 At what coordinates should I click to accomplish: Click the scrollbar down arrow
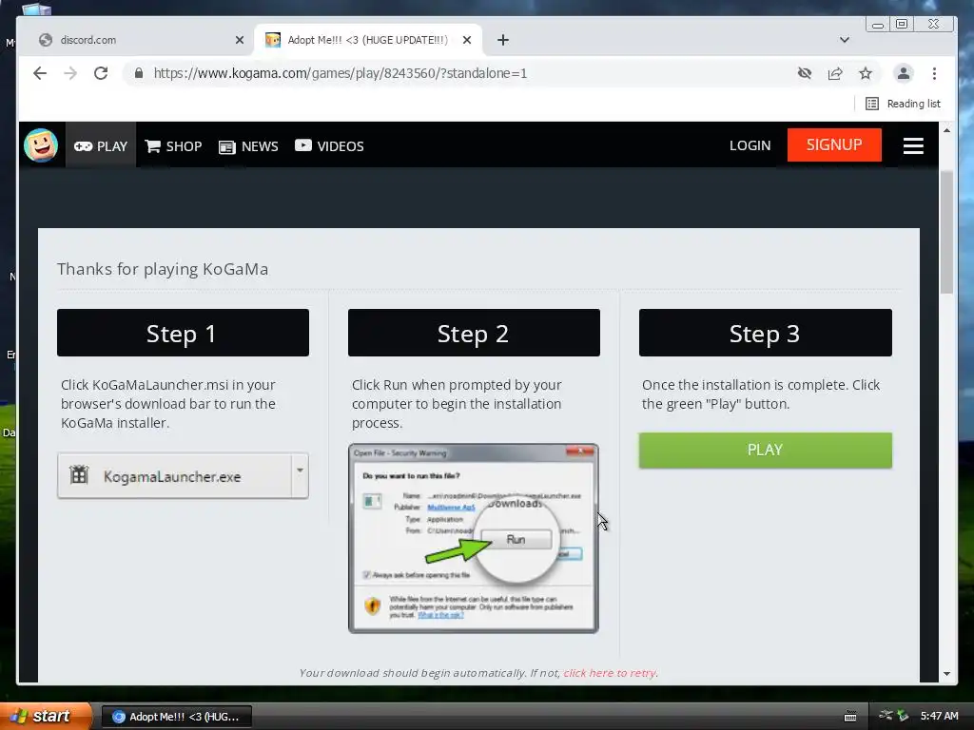click(x=946, y=674)
